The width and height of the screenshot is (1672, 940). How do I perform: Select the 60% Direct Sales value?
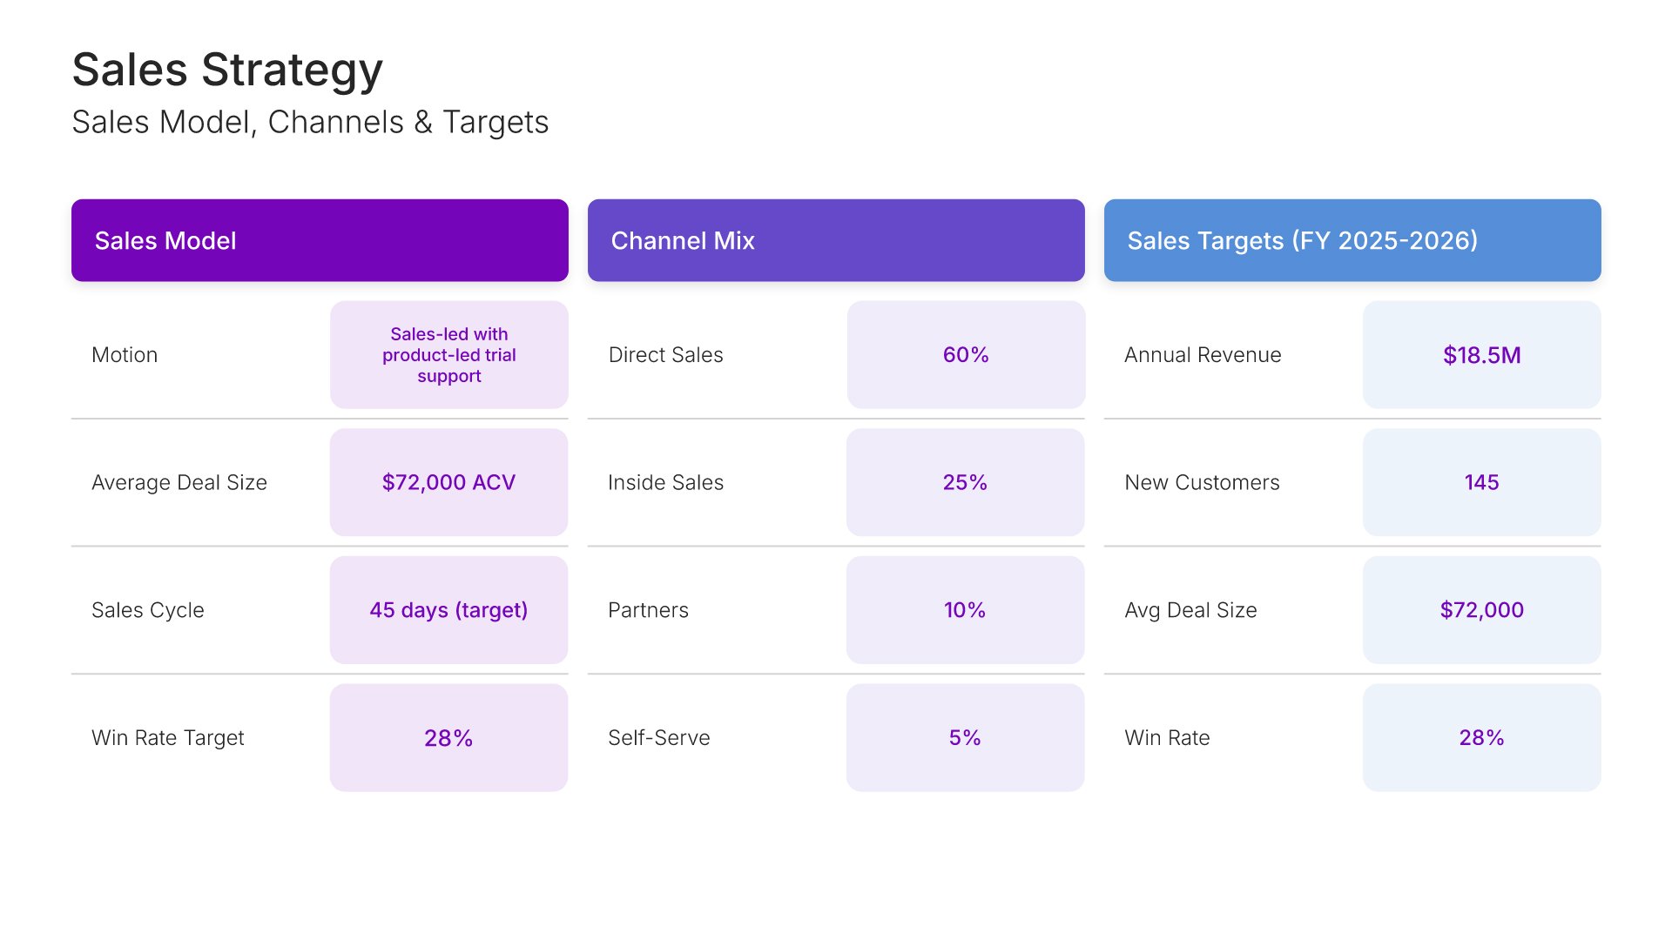[966, 355]
